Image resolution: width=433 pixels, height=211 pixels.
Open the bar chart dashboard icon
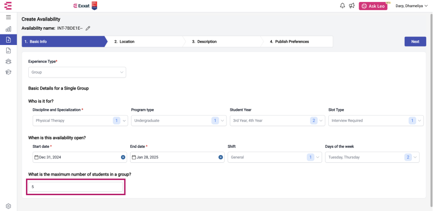[8, 29]
